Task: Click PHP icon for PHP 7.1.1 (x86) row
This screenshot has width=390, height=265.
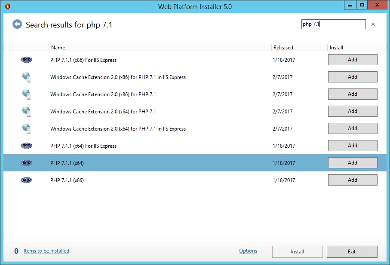Action: pos(26,180)
